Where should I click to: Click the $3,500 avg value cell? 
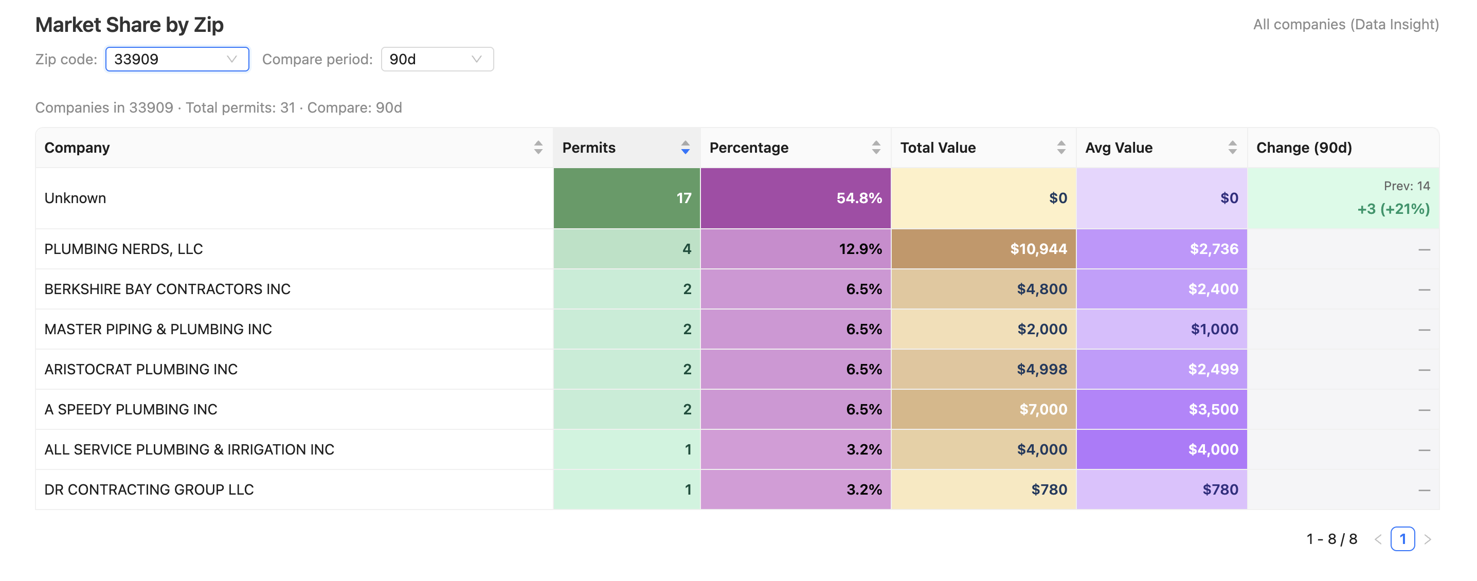tap(1161, 409)
